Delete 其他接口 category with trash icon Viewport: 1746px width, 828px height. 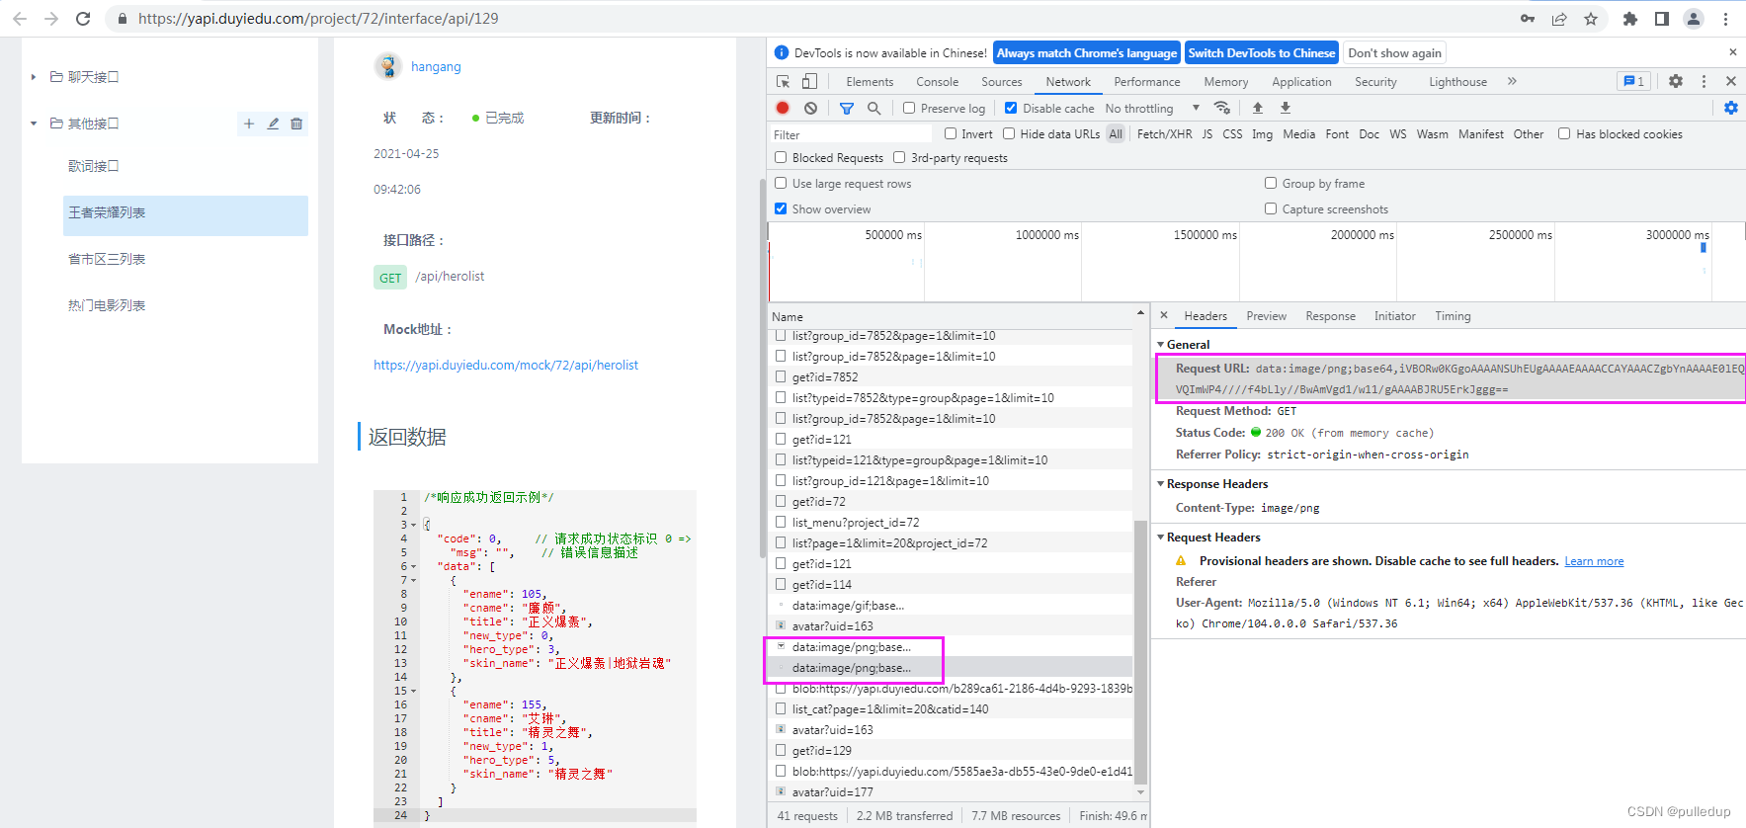point(296,124)
